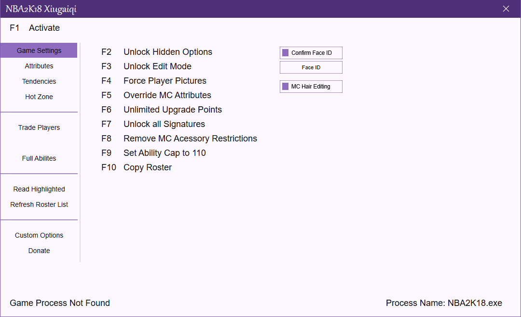Screen dimensions: 521x317
Task: Click Refresh Roster List
Action: click(39, 205)
